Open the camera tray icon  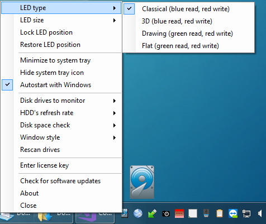[x=166, y=213]
